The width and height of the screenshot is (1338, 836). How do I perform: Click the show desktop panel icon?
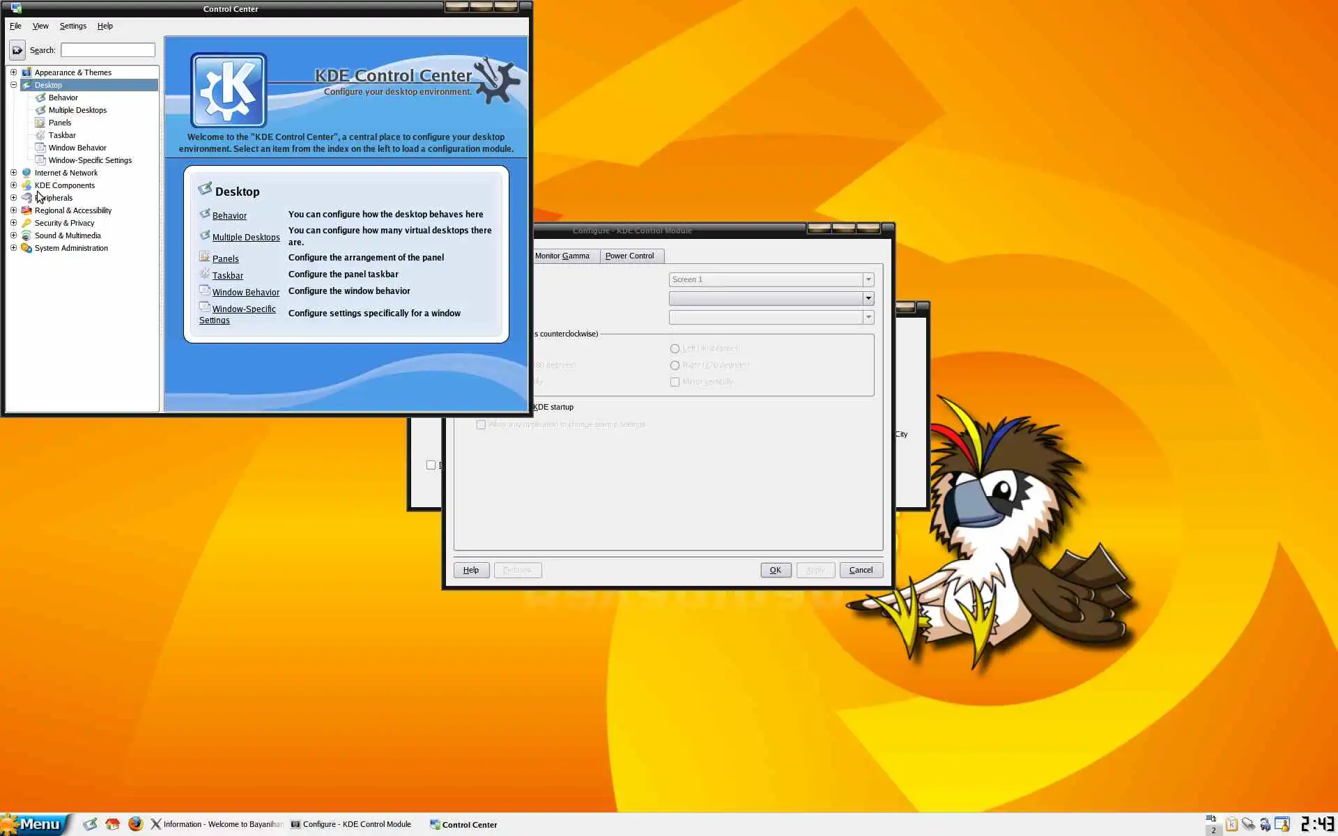[90, 823]
